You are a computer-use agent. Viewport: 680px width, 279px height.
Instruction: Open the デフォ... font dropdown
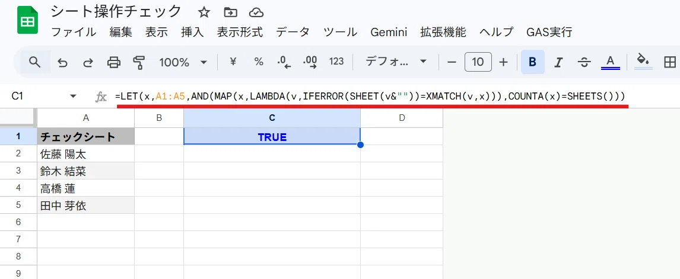[396, 62]
